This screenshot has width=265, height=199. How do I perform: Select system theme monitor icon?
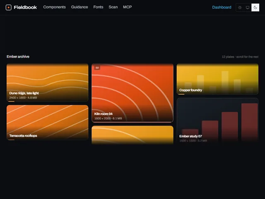click(x=248, y=7)
